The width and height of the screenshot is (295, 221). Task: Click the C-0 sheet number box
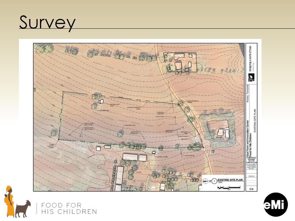[x=251, y=189]
